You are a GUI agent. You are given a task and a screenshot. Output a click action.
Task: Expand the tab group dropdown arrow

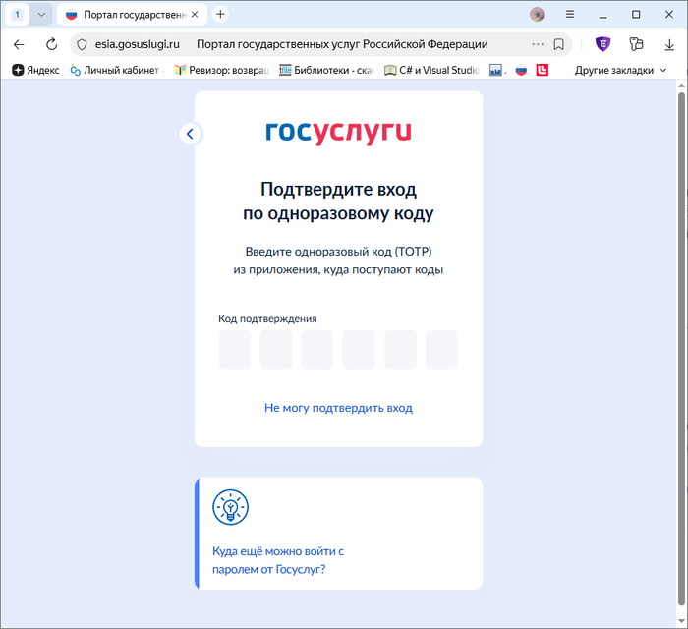pos(41,14)
